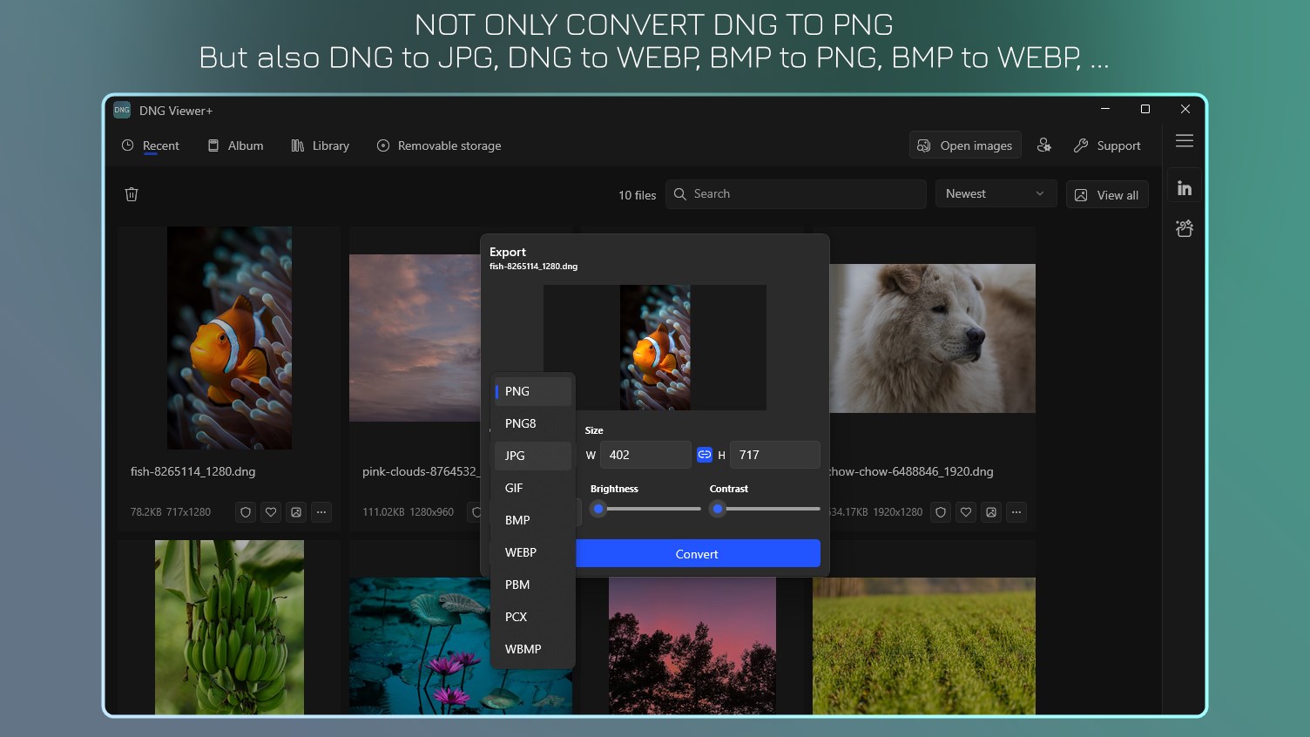Screen dimensions: 1310x737
Task: Open the hamburger menu icon
Action: coord(1184,141)
